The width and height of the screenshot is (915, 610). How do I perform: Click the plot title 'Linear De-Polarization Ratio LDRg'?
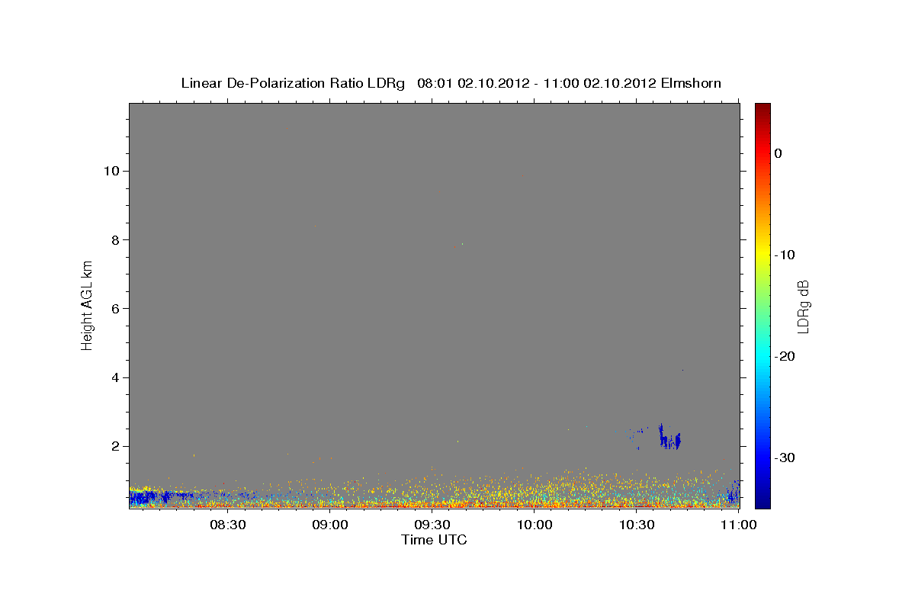293,83
